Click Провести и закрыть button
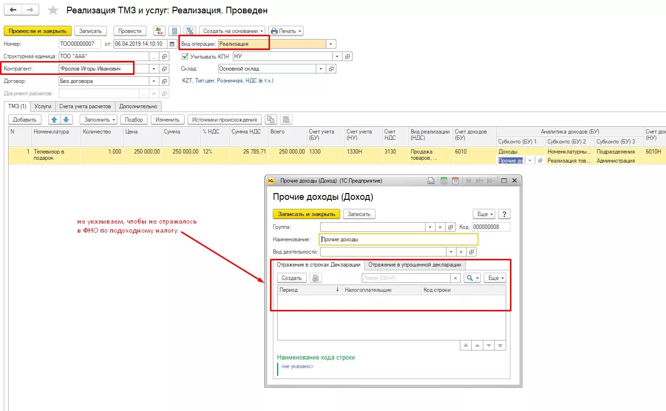 [38, 31]
